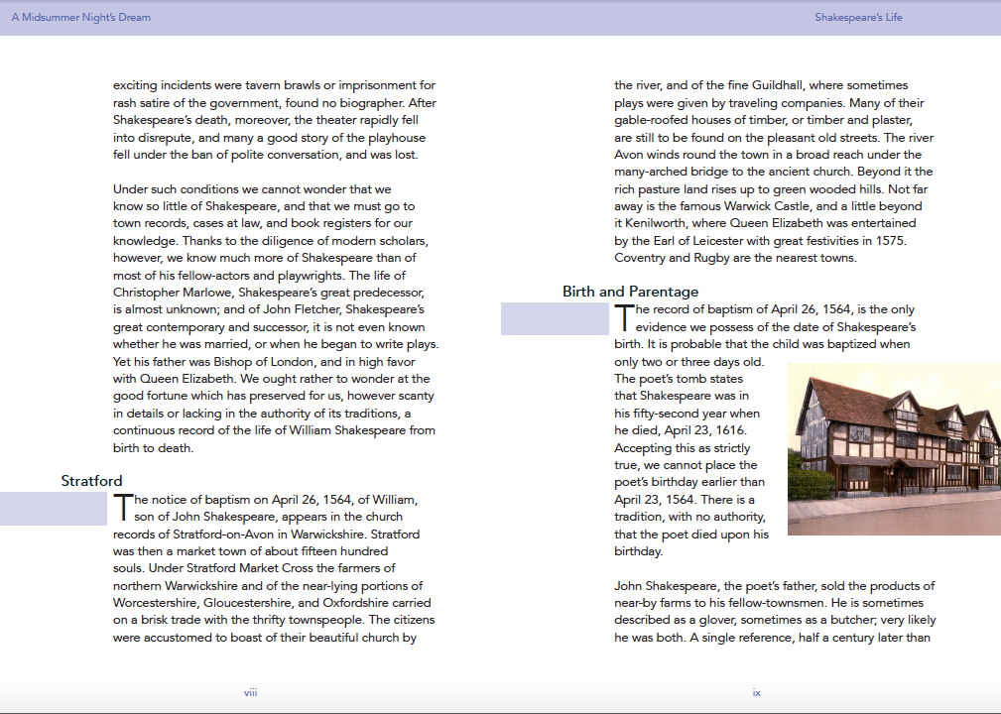Click the line 'souls. Under Stratford Market Cross the farmers of'
The height and width of the screenshot is (714, 1001).
coord(254,568)
